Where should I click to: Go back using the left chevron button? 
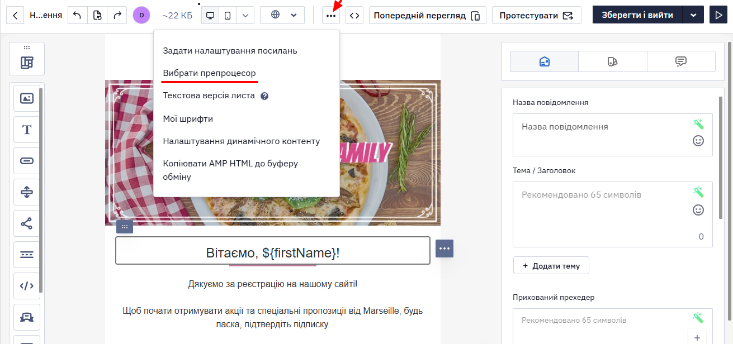click(x=16, y=15)
